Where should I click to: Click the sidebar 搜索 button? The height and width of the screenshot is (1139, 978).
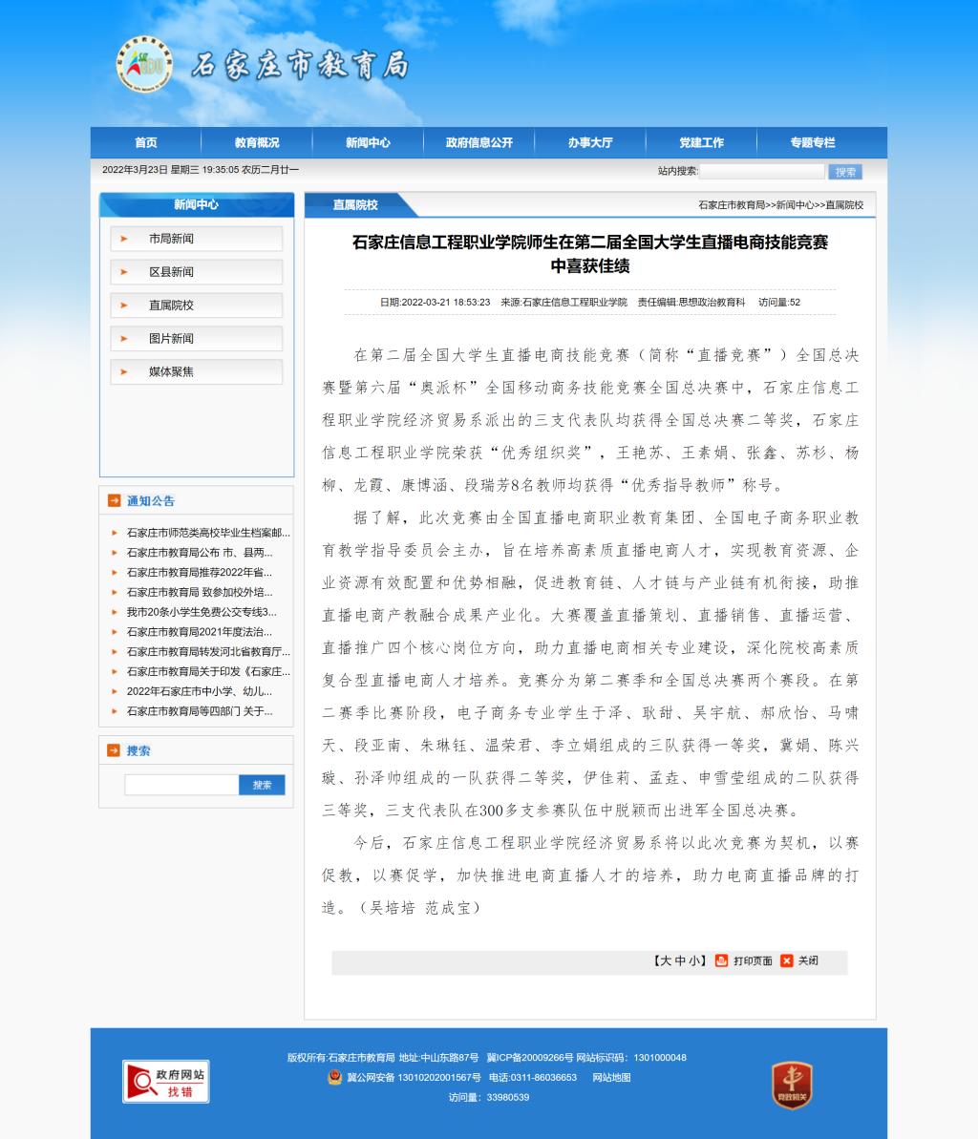click(262, 785)
